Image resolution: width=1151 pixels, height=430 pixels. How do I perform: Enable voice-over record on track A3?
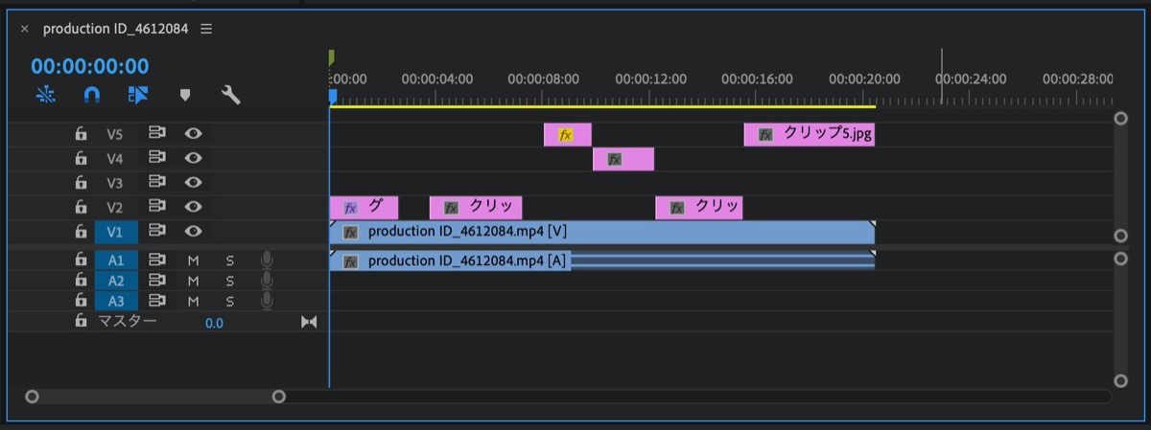tap(267, 300)
